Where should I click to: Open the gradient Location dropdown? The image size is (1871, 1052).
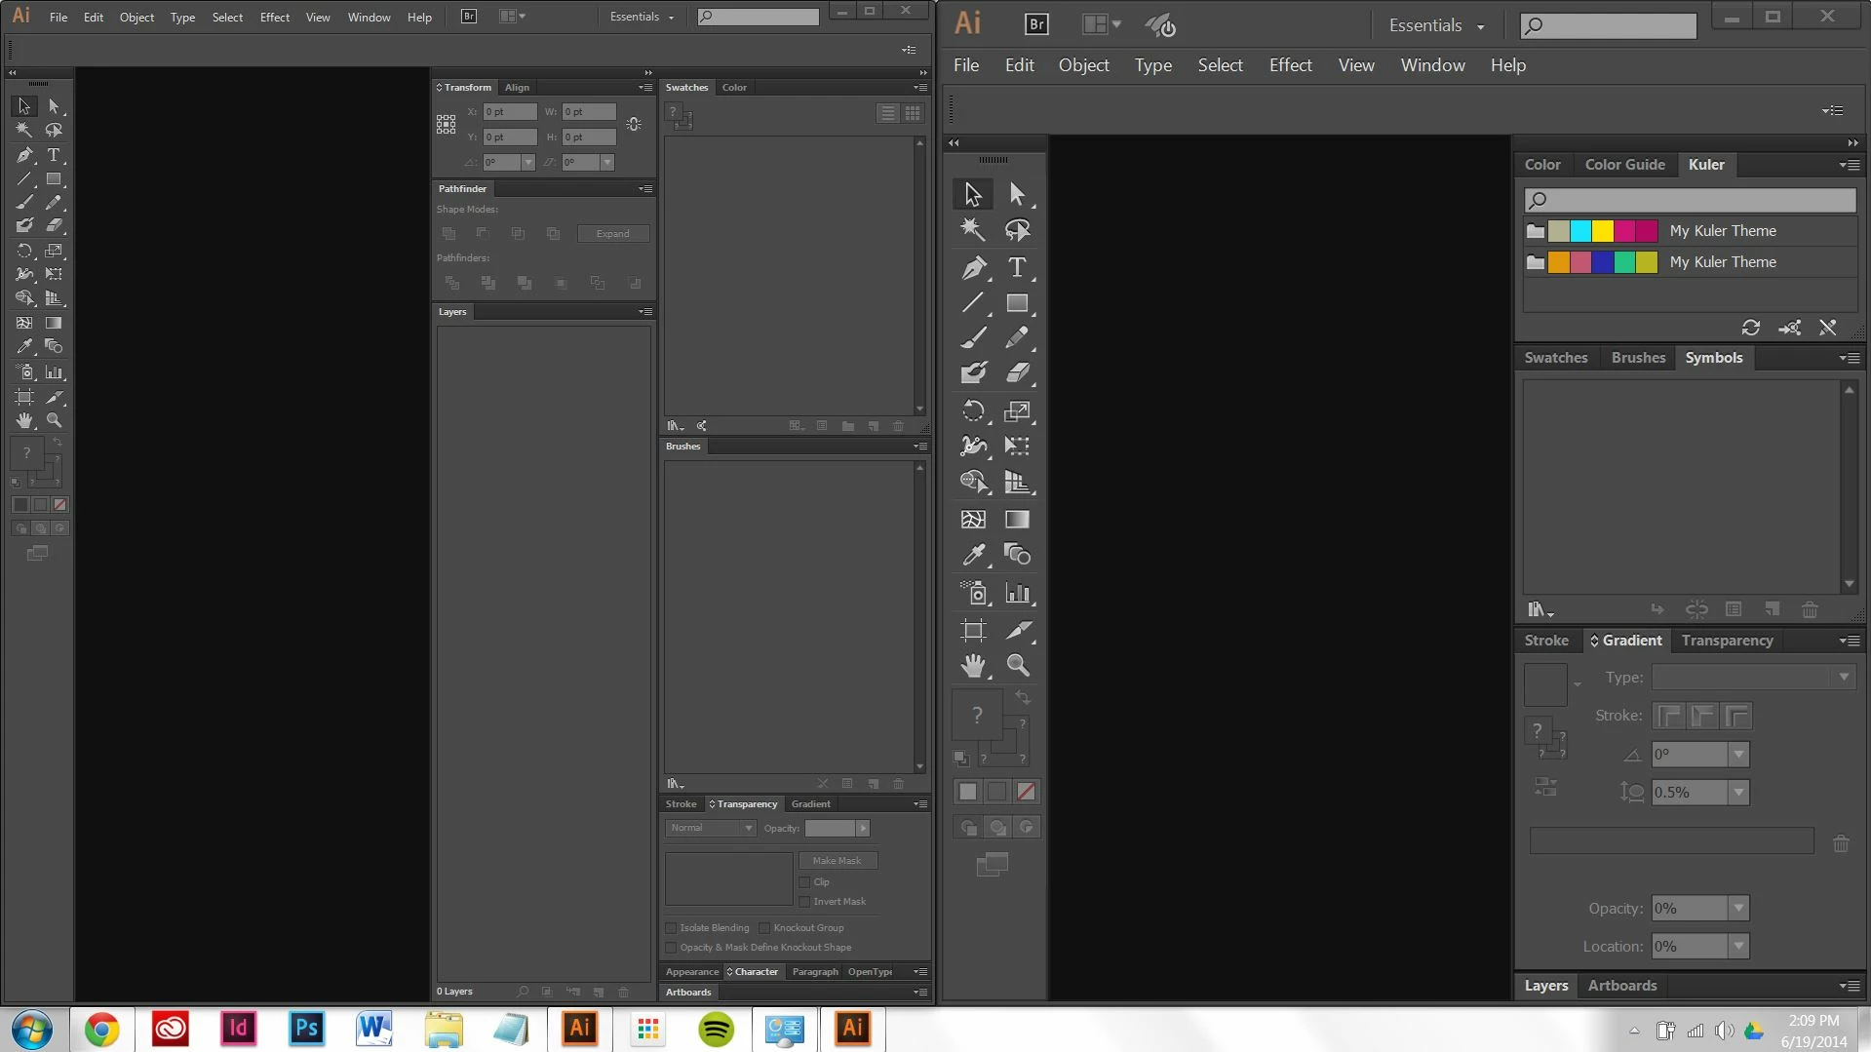[x=1738, y=946]
